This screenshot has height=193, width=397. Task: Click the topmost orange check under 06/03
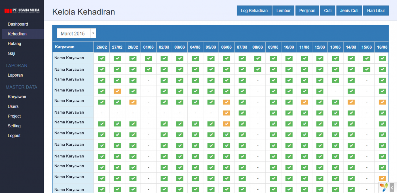tap(226, 102)
